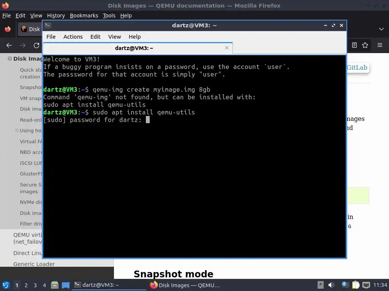
Task: Open Firefox Edit menu
Action: [21, 16]
